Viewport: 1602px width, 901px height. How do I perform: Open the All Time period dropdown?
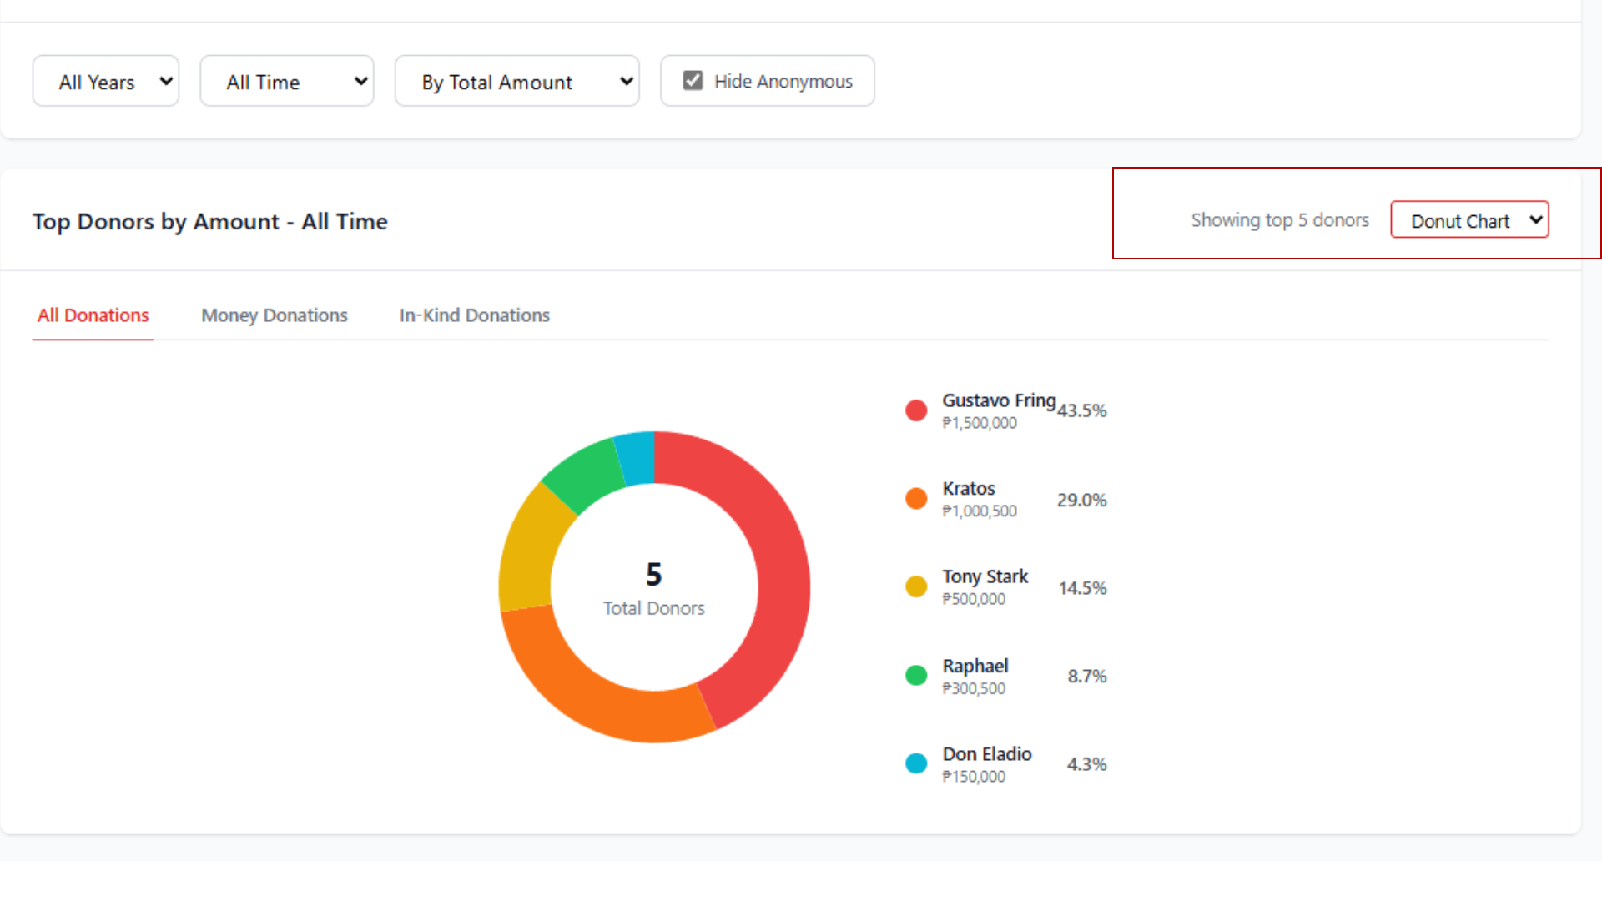286,81
